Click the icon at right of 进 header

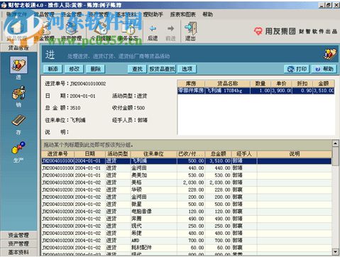(x=330, y=54)
